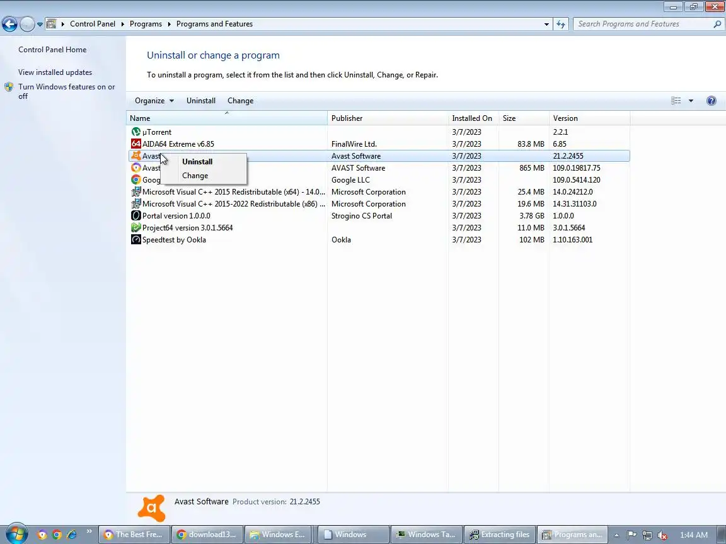Click the search magnifier icon

click(x=717, y=24)
